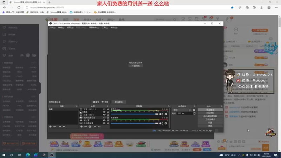Mute the 麦克风/Aux audio channel

coord(161,114)
